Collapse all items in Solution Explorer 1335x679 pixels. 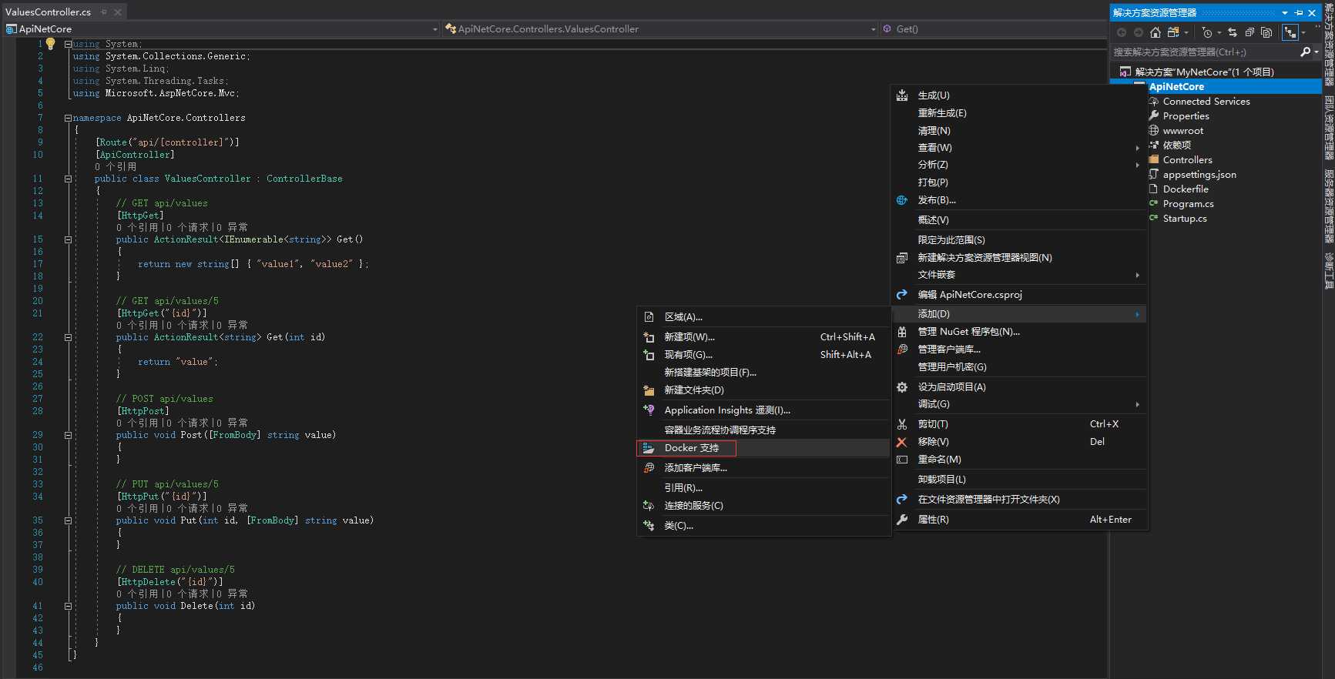[x=1249, y=32]
